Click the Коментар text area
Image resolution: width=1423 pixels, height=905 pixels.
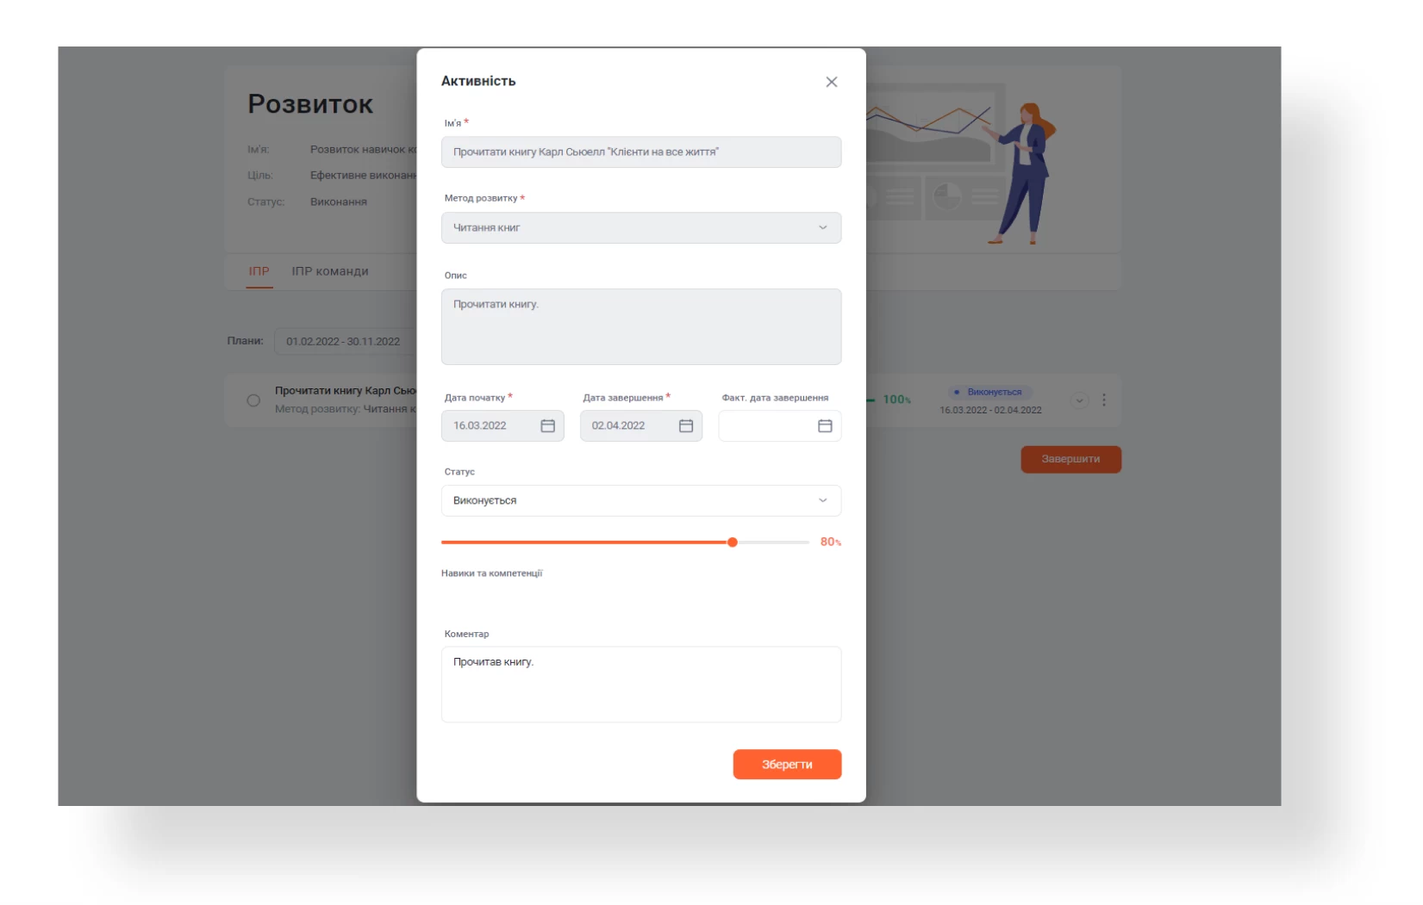coord(641,684)
